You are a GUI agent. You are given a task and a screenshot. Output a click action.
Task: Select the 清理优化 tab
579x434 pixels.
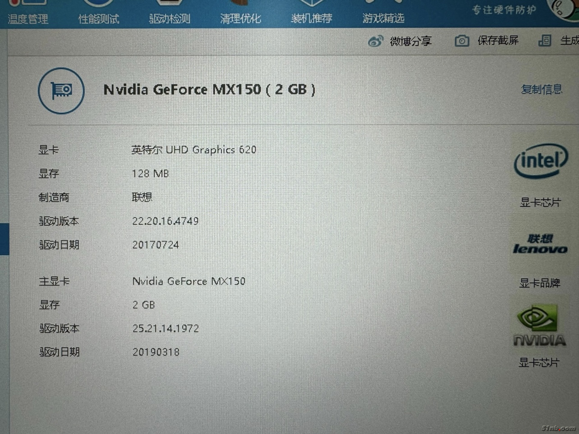tap(240, 18)
